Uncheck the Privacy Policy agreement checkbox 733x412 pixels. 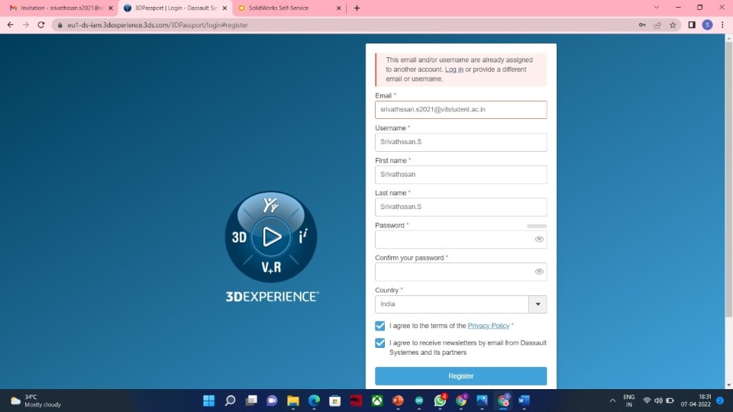pos(380,326)
